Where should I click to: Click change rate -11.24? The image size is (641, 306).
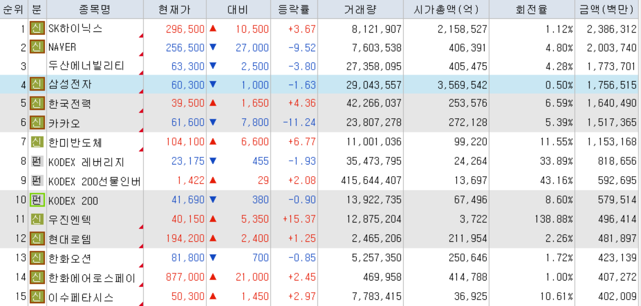299,123
